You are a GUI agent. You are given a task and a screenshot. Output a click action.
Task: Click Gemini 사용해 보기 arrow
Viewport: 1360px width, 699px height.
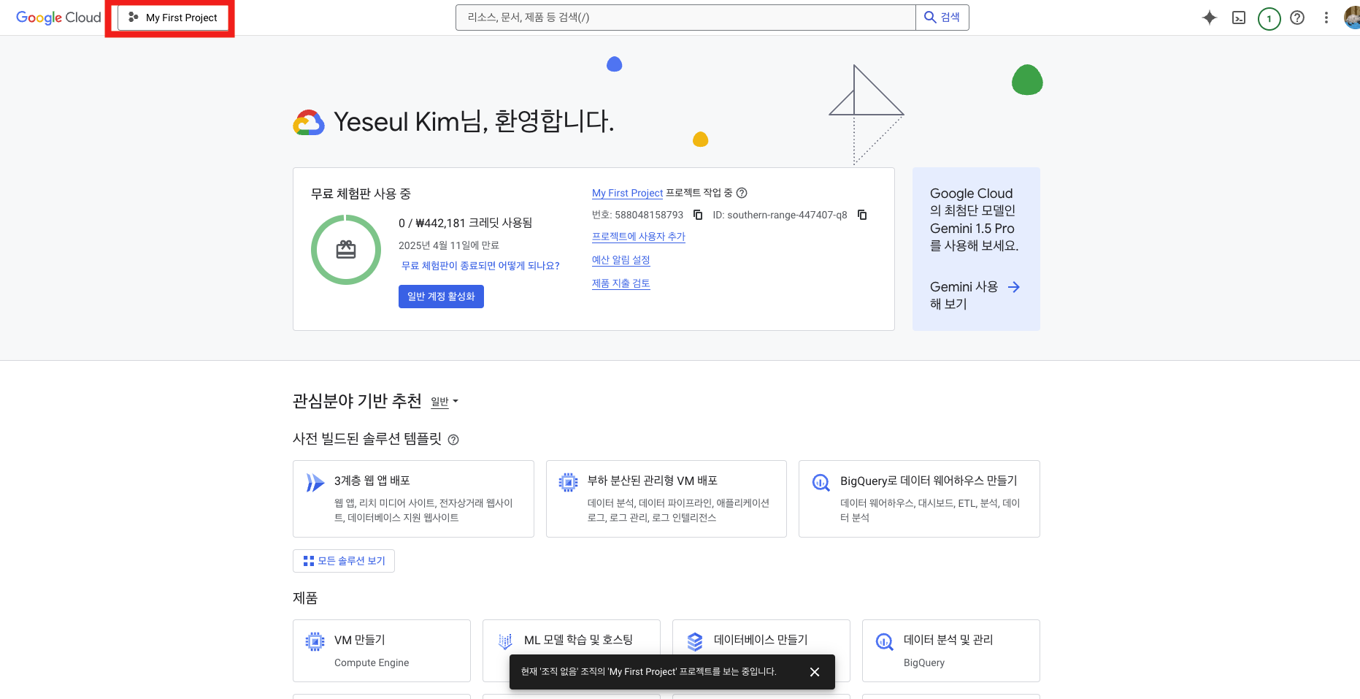pos(1013,287)
